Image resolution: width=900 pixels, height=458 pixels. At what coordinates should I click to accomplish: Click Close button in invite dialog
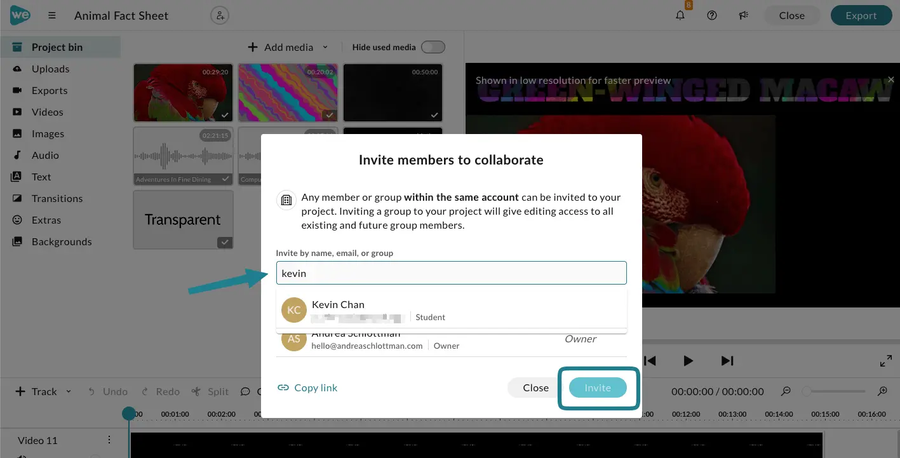[535, 387]
